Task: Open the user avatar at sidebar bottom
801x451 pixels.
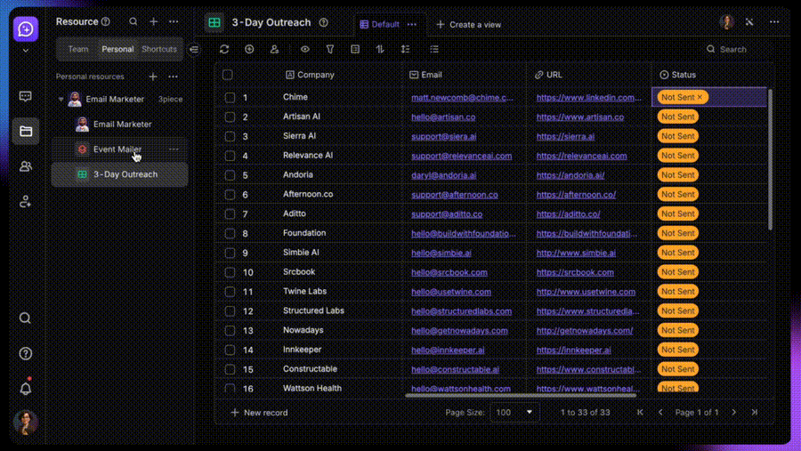Action: tap(25, 423)
